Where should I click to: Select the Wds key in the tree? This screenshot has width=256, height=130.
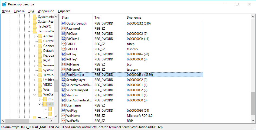pyautogui.click(x=46, y=89)
